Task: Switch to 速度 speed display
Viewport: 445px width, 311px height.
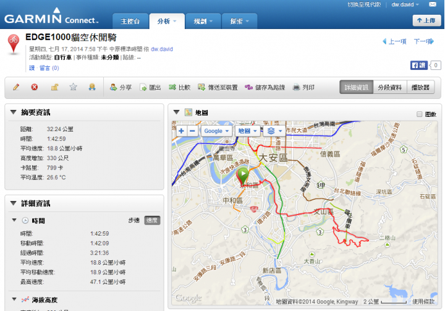Action: tap(152, 220)
